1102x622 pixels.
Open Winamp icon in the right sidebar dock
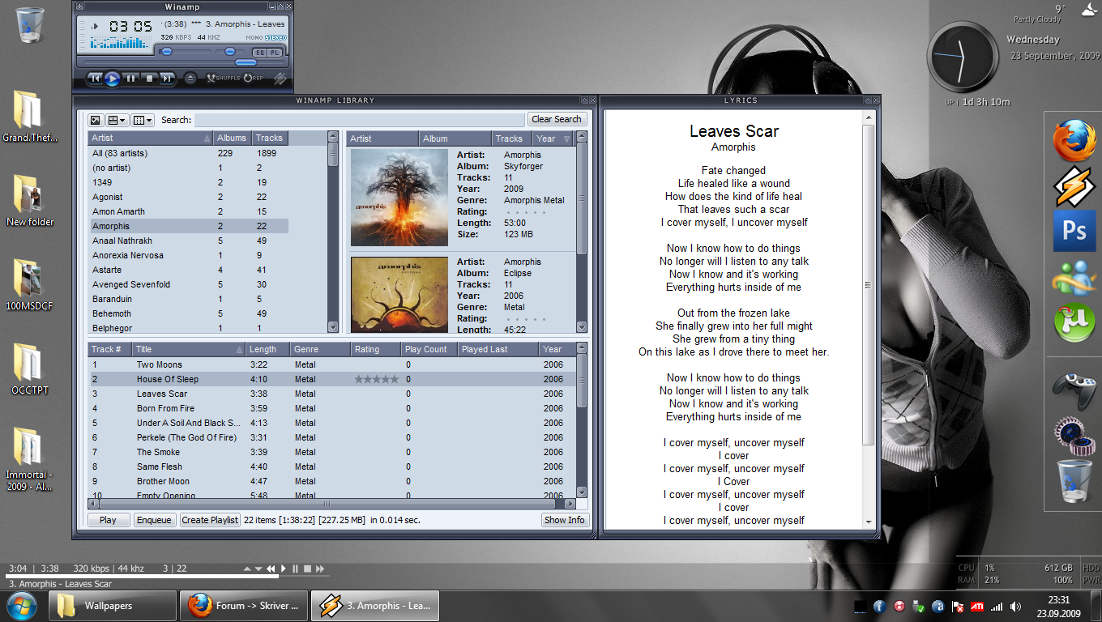(x=1074, y=186)
